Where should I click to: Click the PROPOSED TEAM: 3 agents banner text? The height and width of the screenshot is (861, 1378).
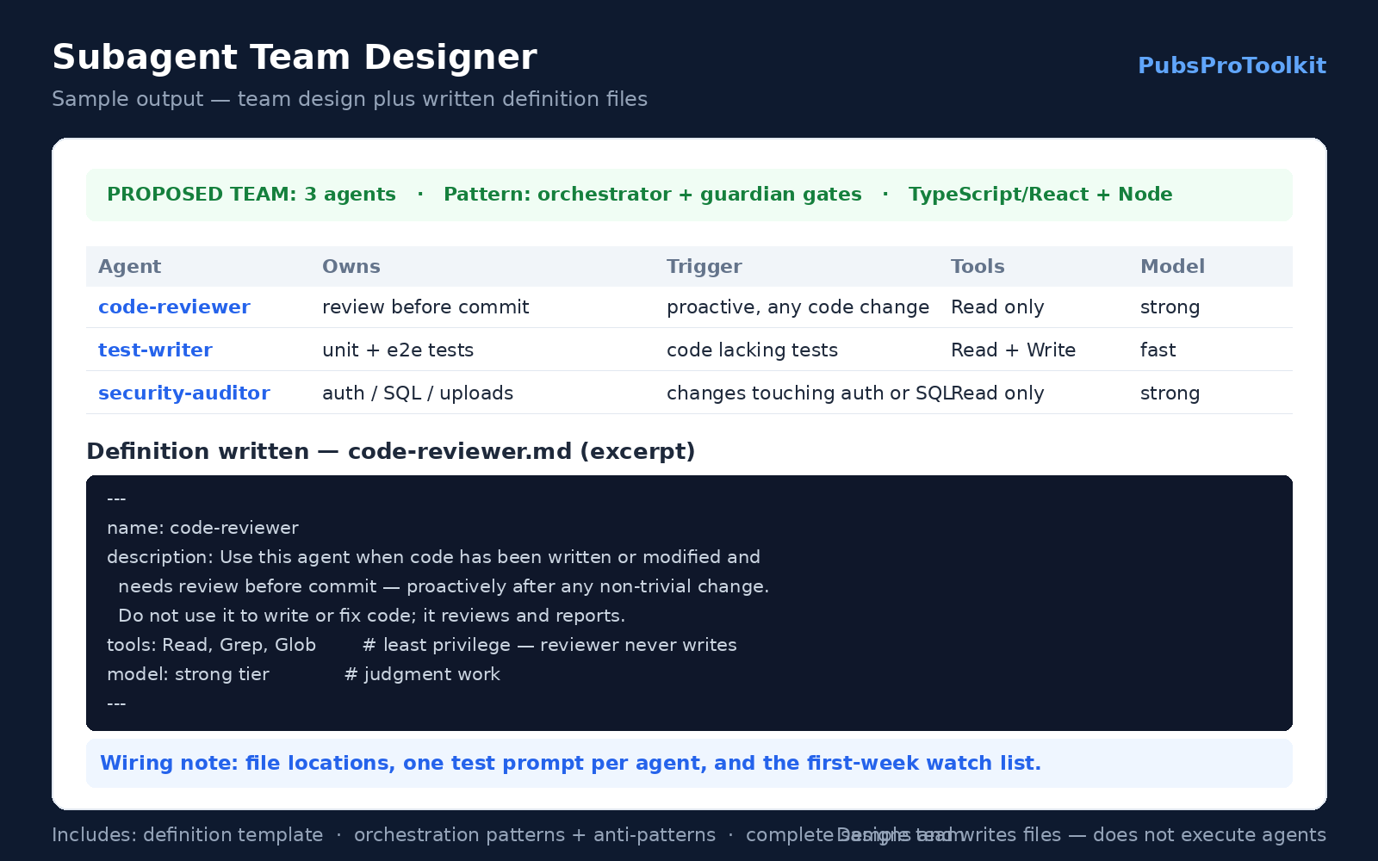coord(251,195)
